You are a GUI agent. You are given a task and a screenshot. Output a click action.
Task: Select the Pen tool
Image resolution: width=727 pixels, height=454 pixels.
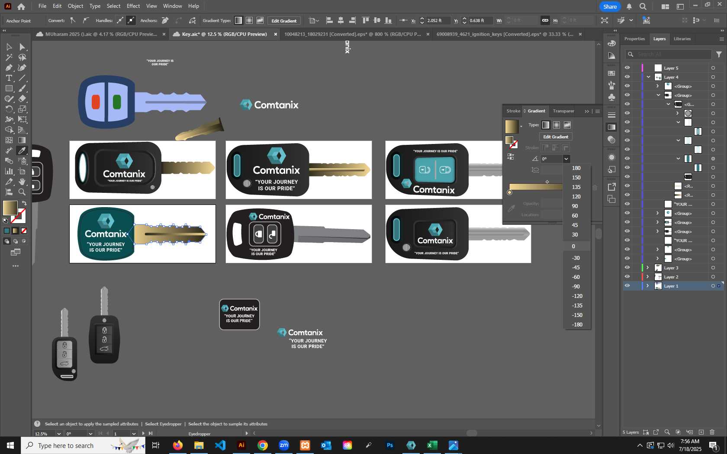tap(9, 67)
